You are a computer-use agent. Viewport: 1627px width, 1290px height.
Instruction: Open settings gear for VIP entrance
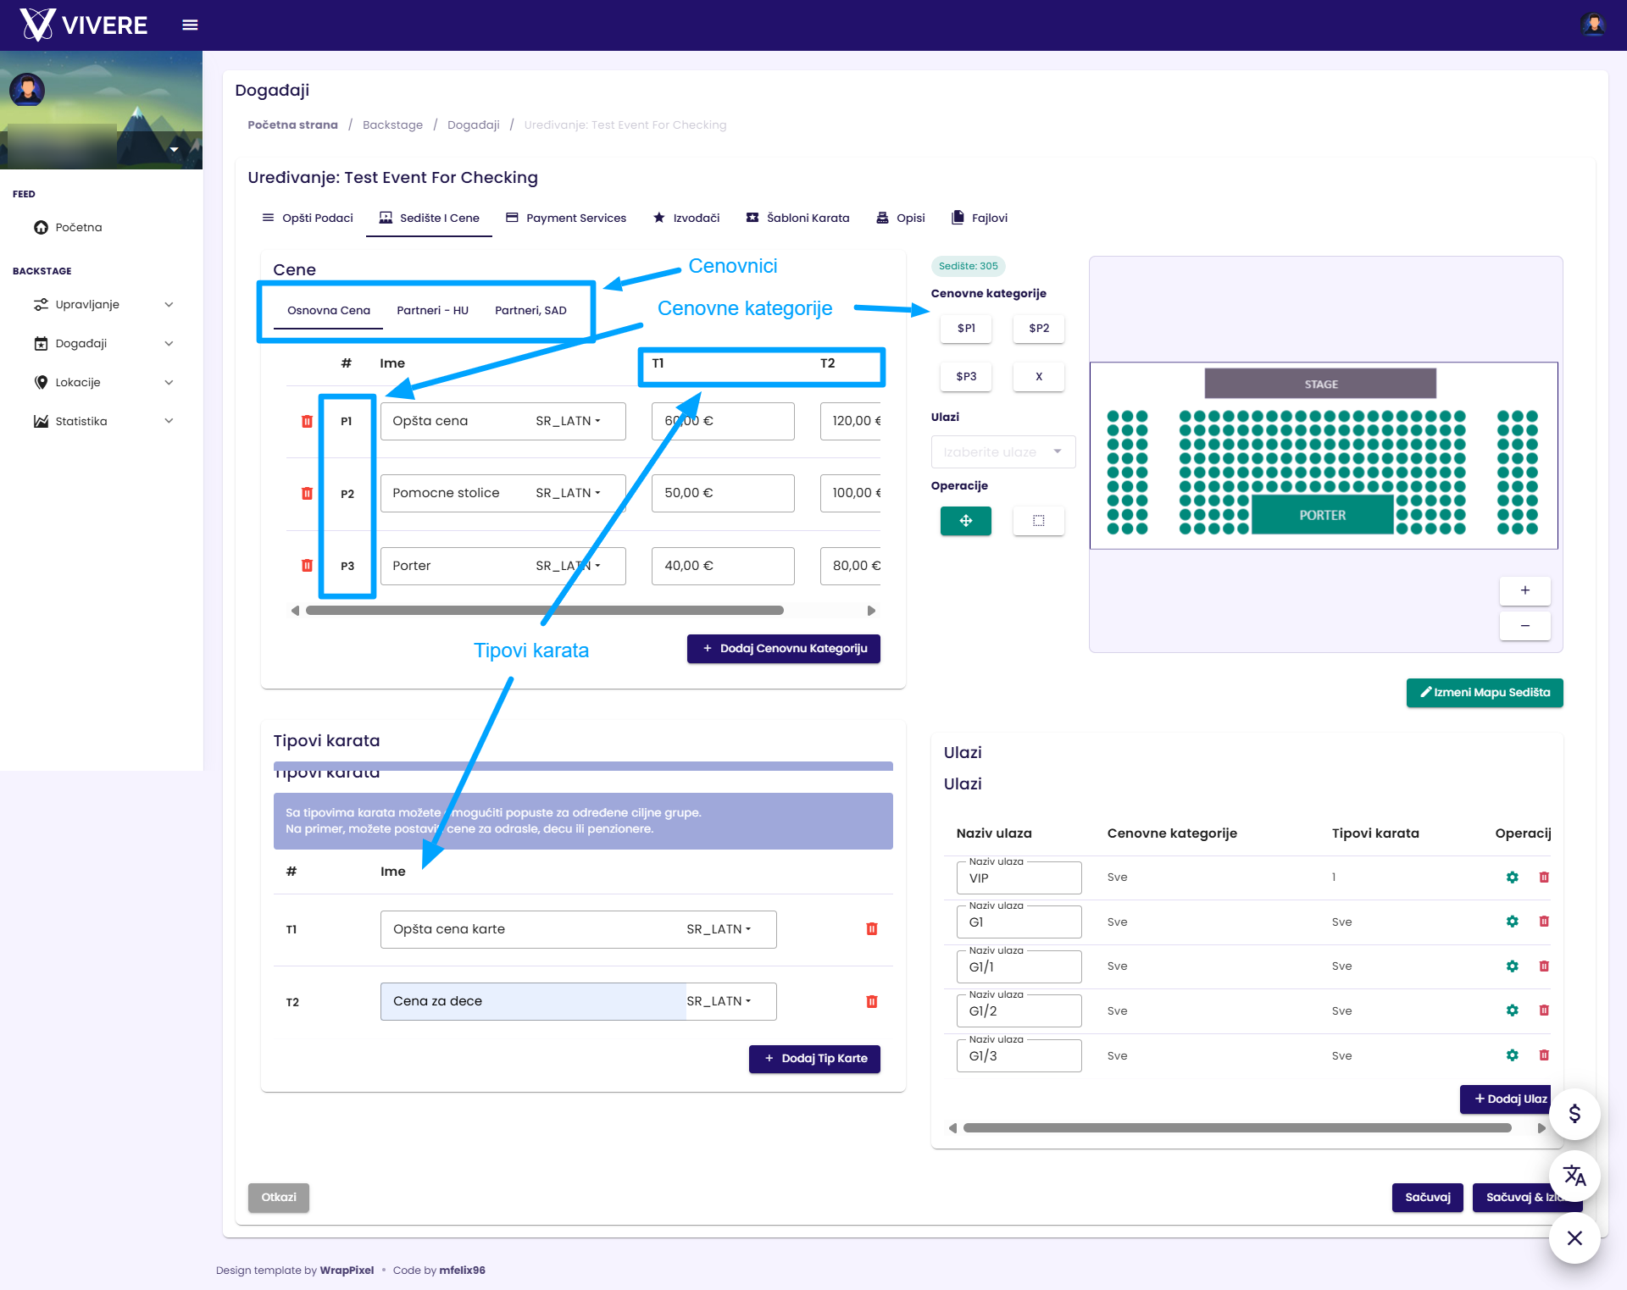[x=1513, y=878]
